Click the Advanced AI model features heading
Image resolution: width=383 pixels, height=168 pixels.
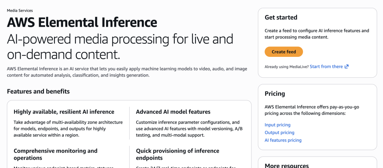[173, 111]
